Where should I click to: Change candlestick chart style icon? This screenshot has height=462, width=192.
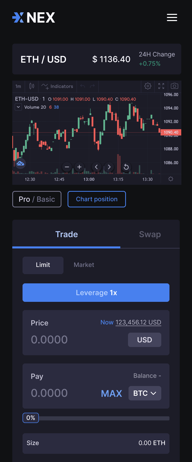coord(32,86)
